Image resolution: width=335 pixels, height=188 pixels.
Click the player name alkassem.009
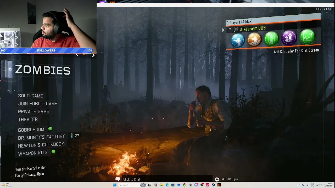tap(253, 28)
